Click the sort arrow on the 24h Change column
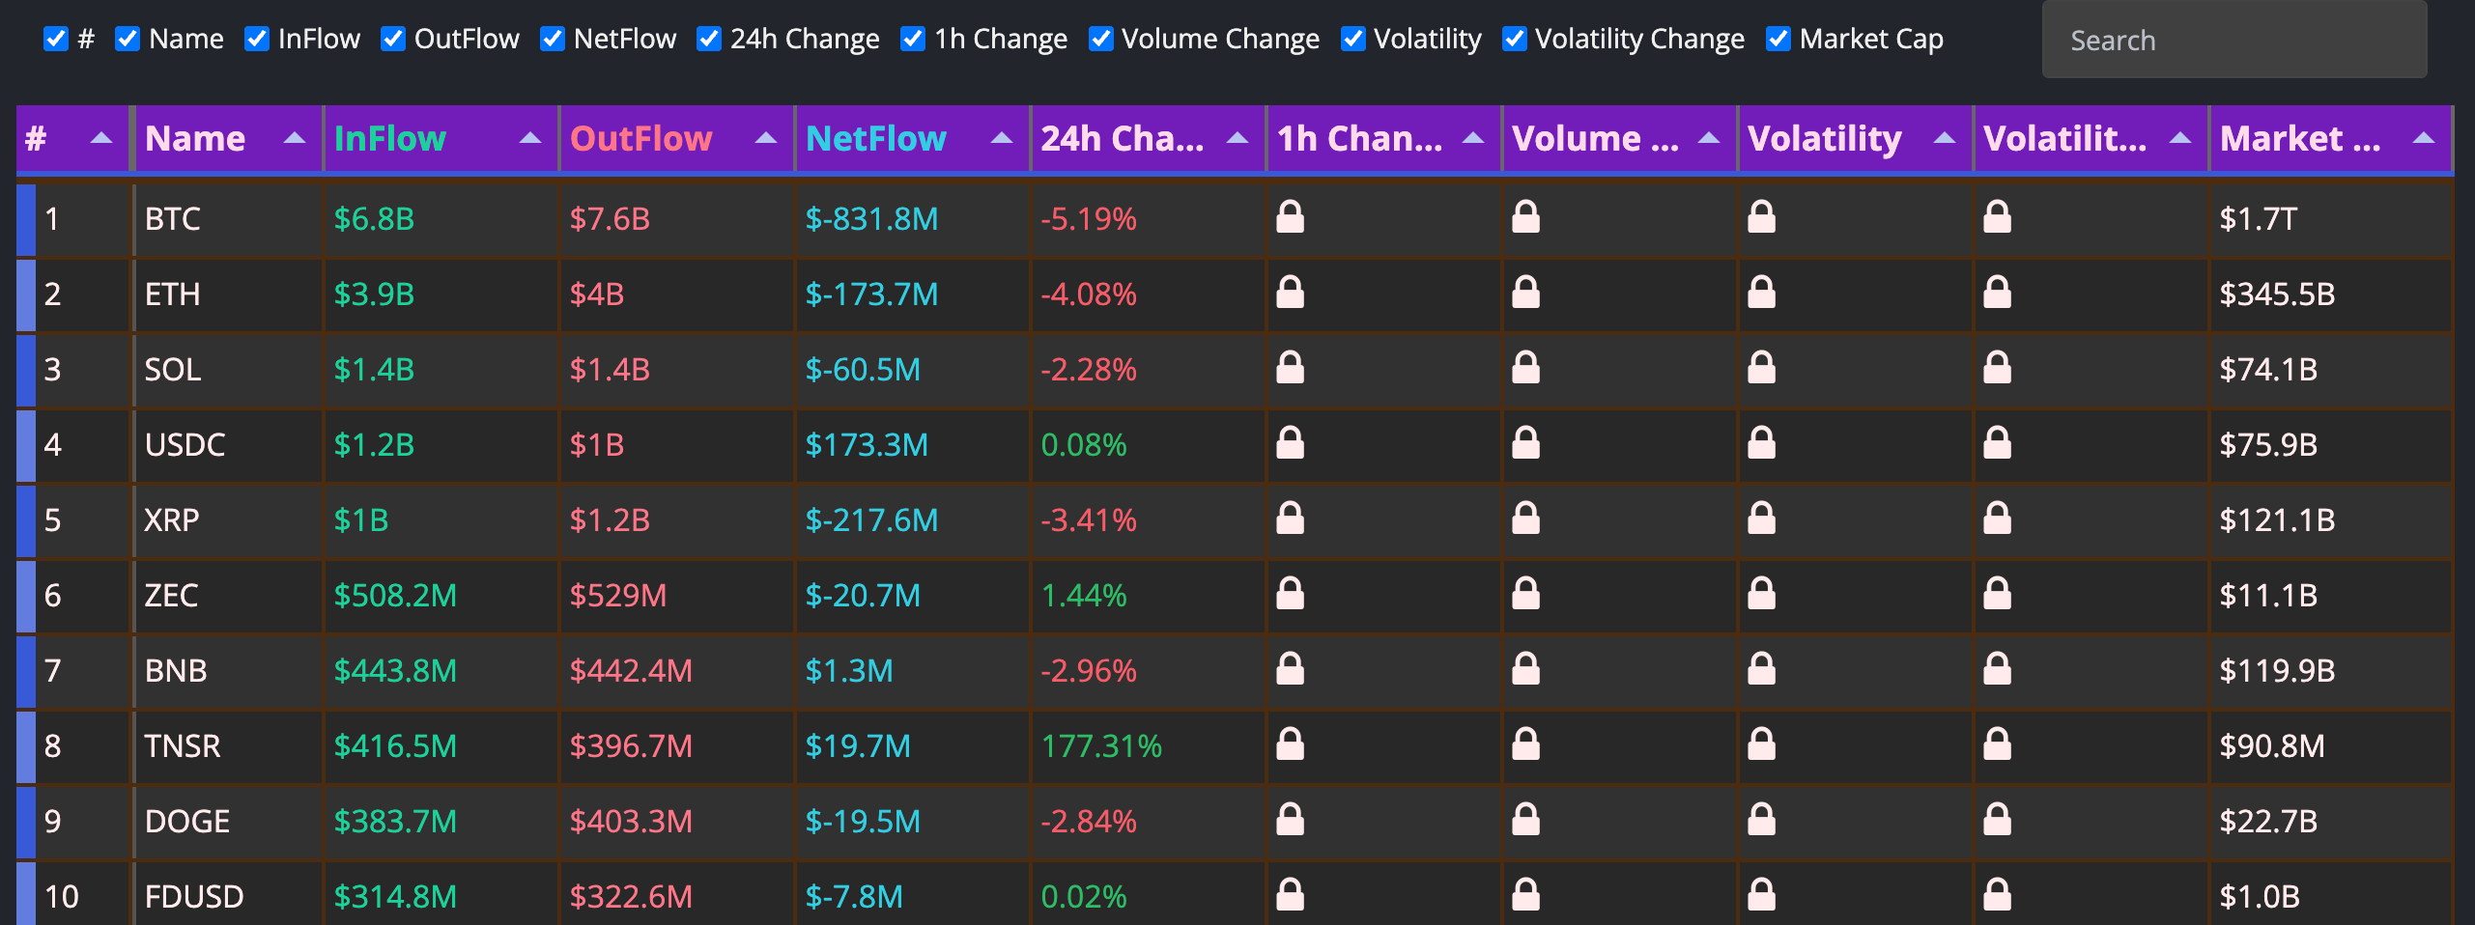The image size is (2475, 925). point(1238,138)
